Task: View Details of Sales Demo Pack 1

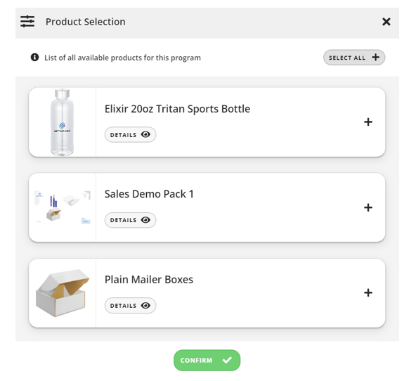Action: pyautogui.click(x=130, y=220)
